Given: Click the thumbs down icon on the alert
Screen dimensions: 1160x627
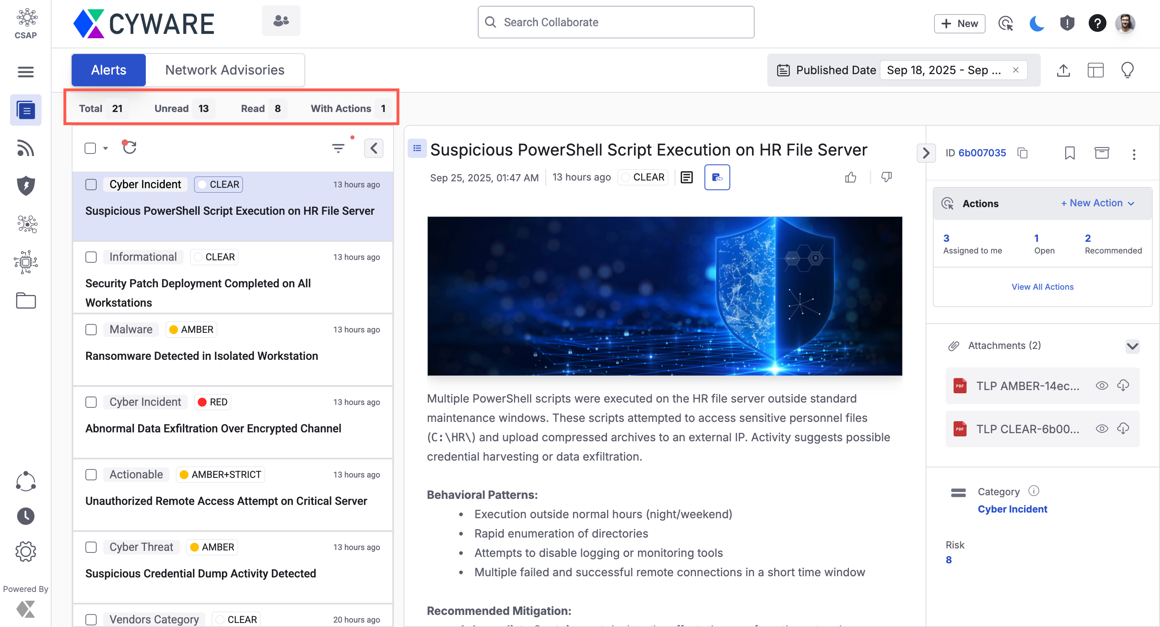Looking at the screenshot, I should click(886, 177).
